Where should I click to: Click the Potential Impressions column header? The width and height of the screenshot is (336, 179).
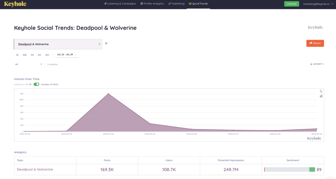(x=231, y=160)
